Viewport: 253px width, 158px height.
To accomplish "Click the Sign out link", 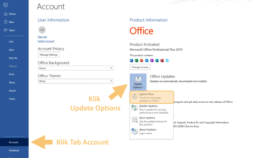I will 42,37.
